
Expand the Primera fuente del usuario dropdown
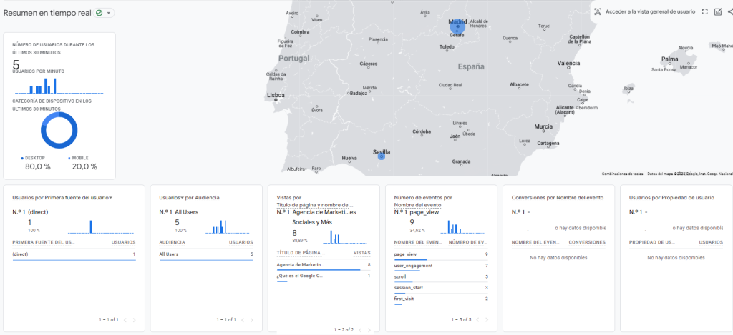click(110, 197)
